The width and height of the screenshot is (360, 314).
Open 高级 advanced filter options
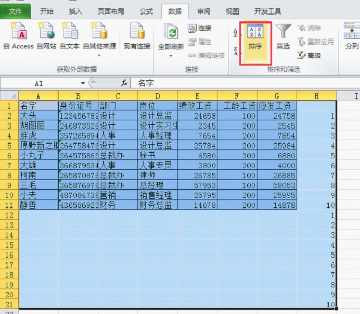pos(309,55)
